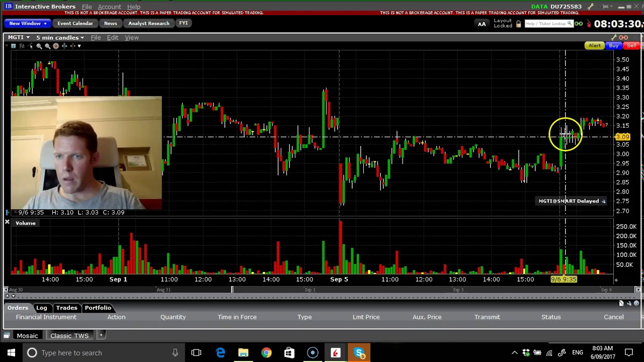Select the text annotation tool
This screenshot has height=362, width=644.
[x=13, y=46]
